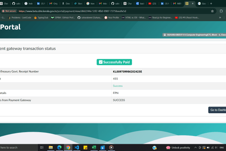Switch to the YouTube (23) tab
Viewport: 226px width, 151px height.
[152, 4]
